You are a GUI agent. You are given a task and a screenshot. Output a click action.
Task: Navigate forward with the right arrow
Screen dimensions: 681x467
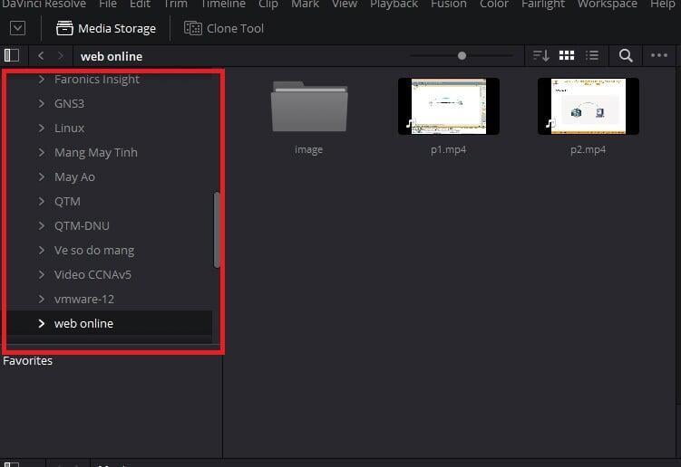pyautogui.click(x=61, y=56)
